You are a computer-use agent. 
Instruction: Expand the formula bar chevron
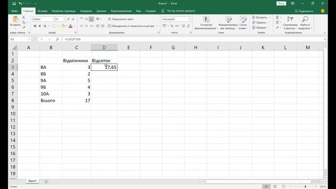pyautogui.click(x=325, y=39)
